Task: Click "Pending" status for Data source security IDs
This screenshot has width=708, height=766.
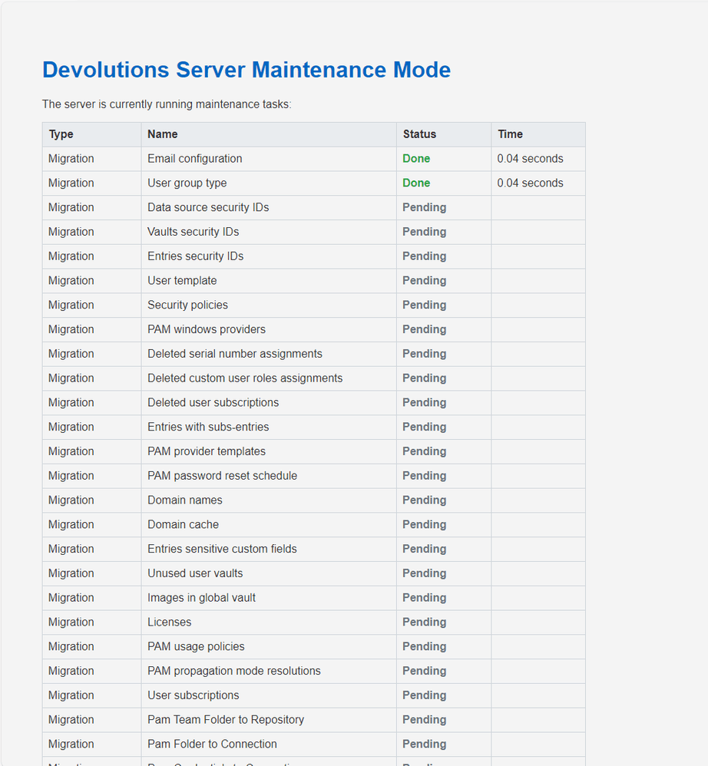Action: pyautogui.click(x=424, y=208)
